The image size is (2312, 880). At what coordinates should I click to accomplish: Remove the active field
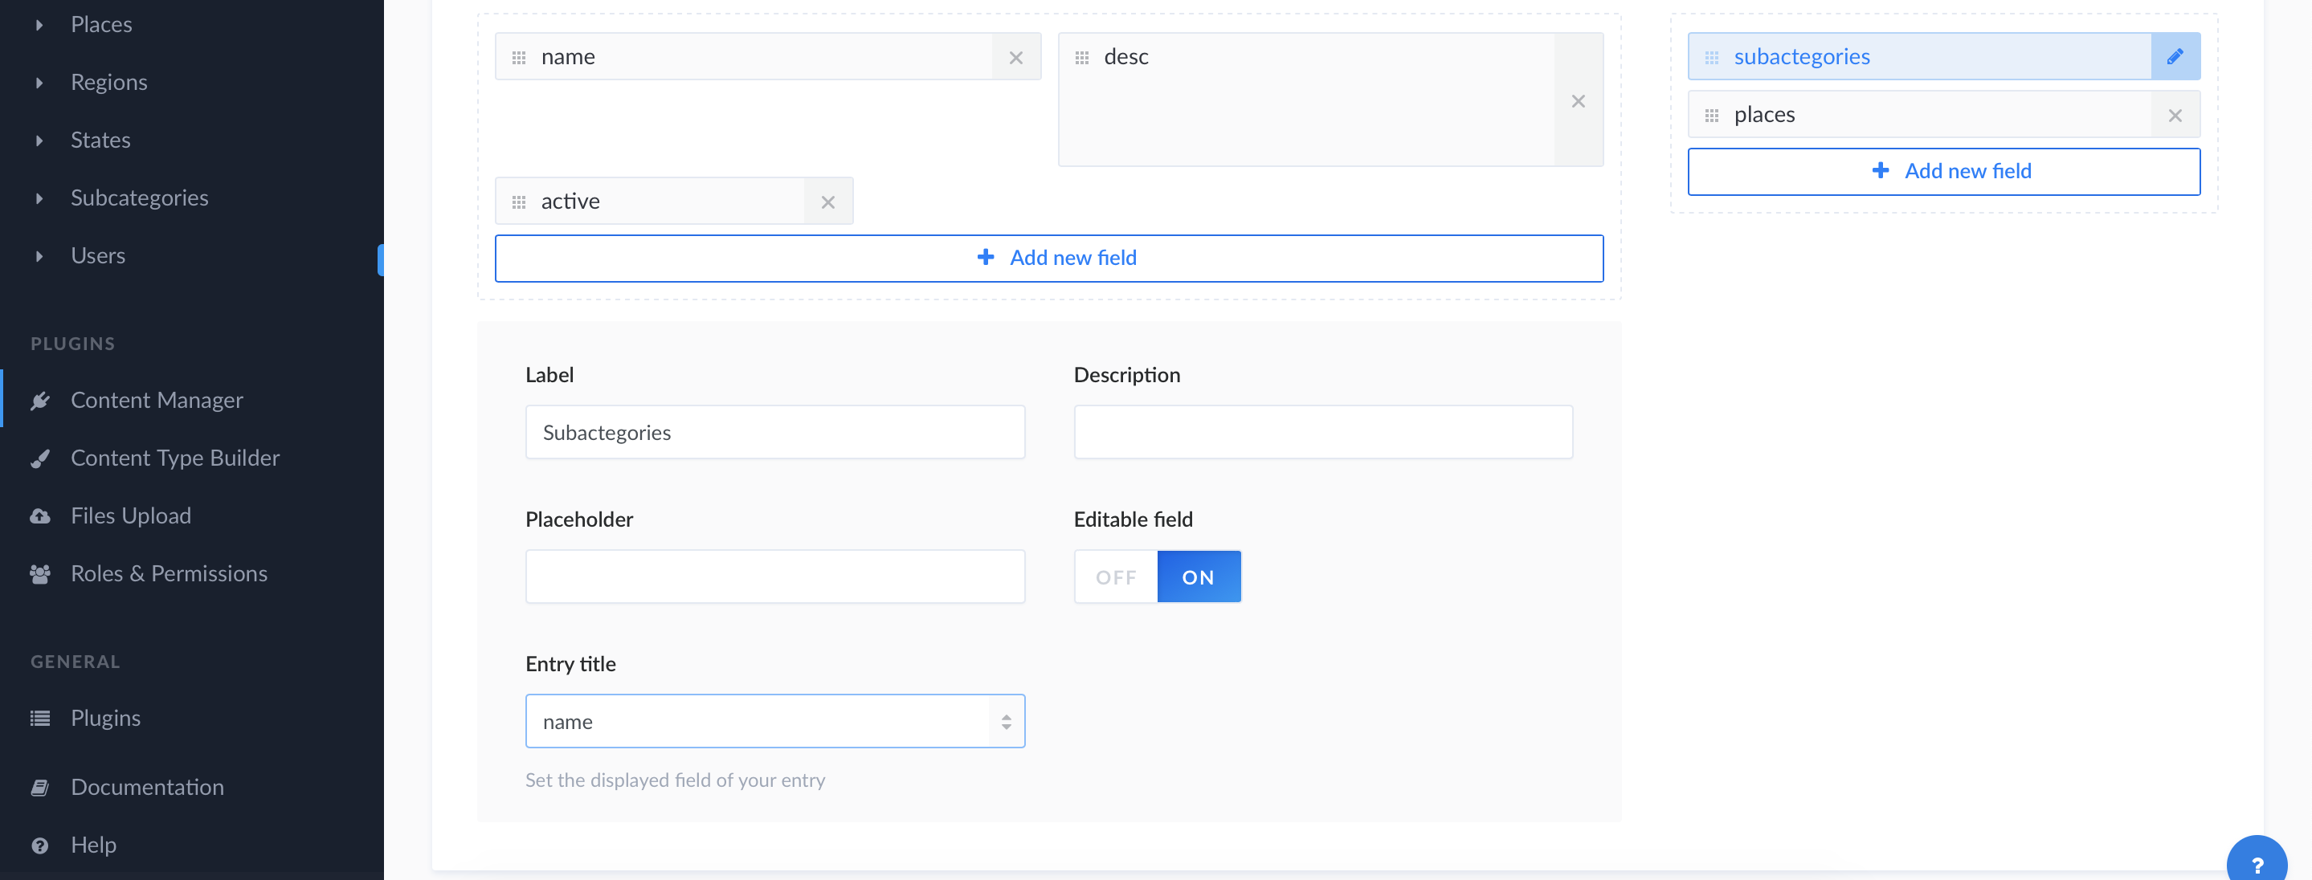pyautogui.click(x=827, y=202)
